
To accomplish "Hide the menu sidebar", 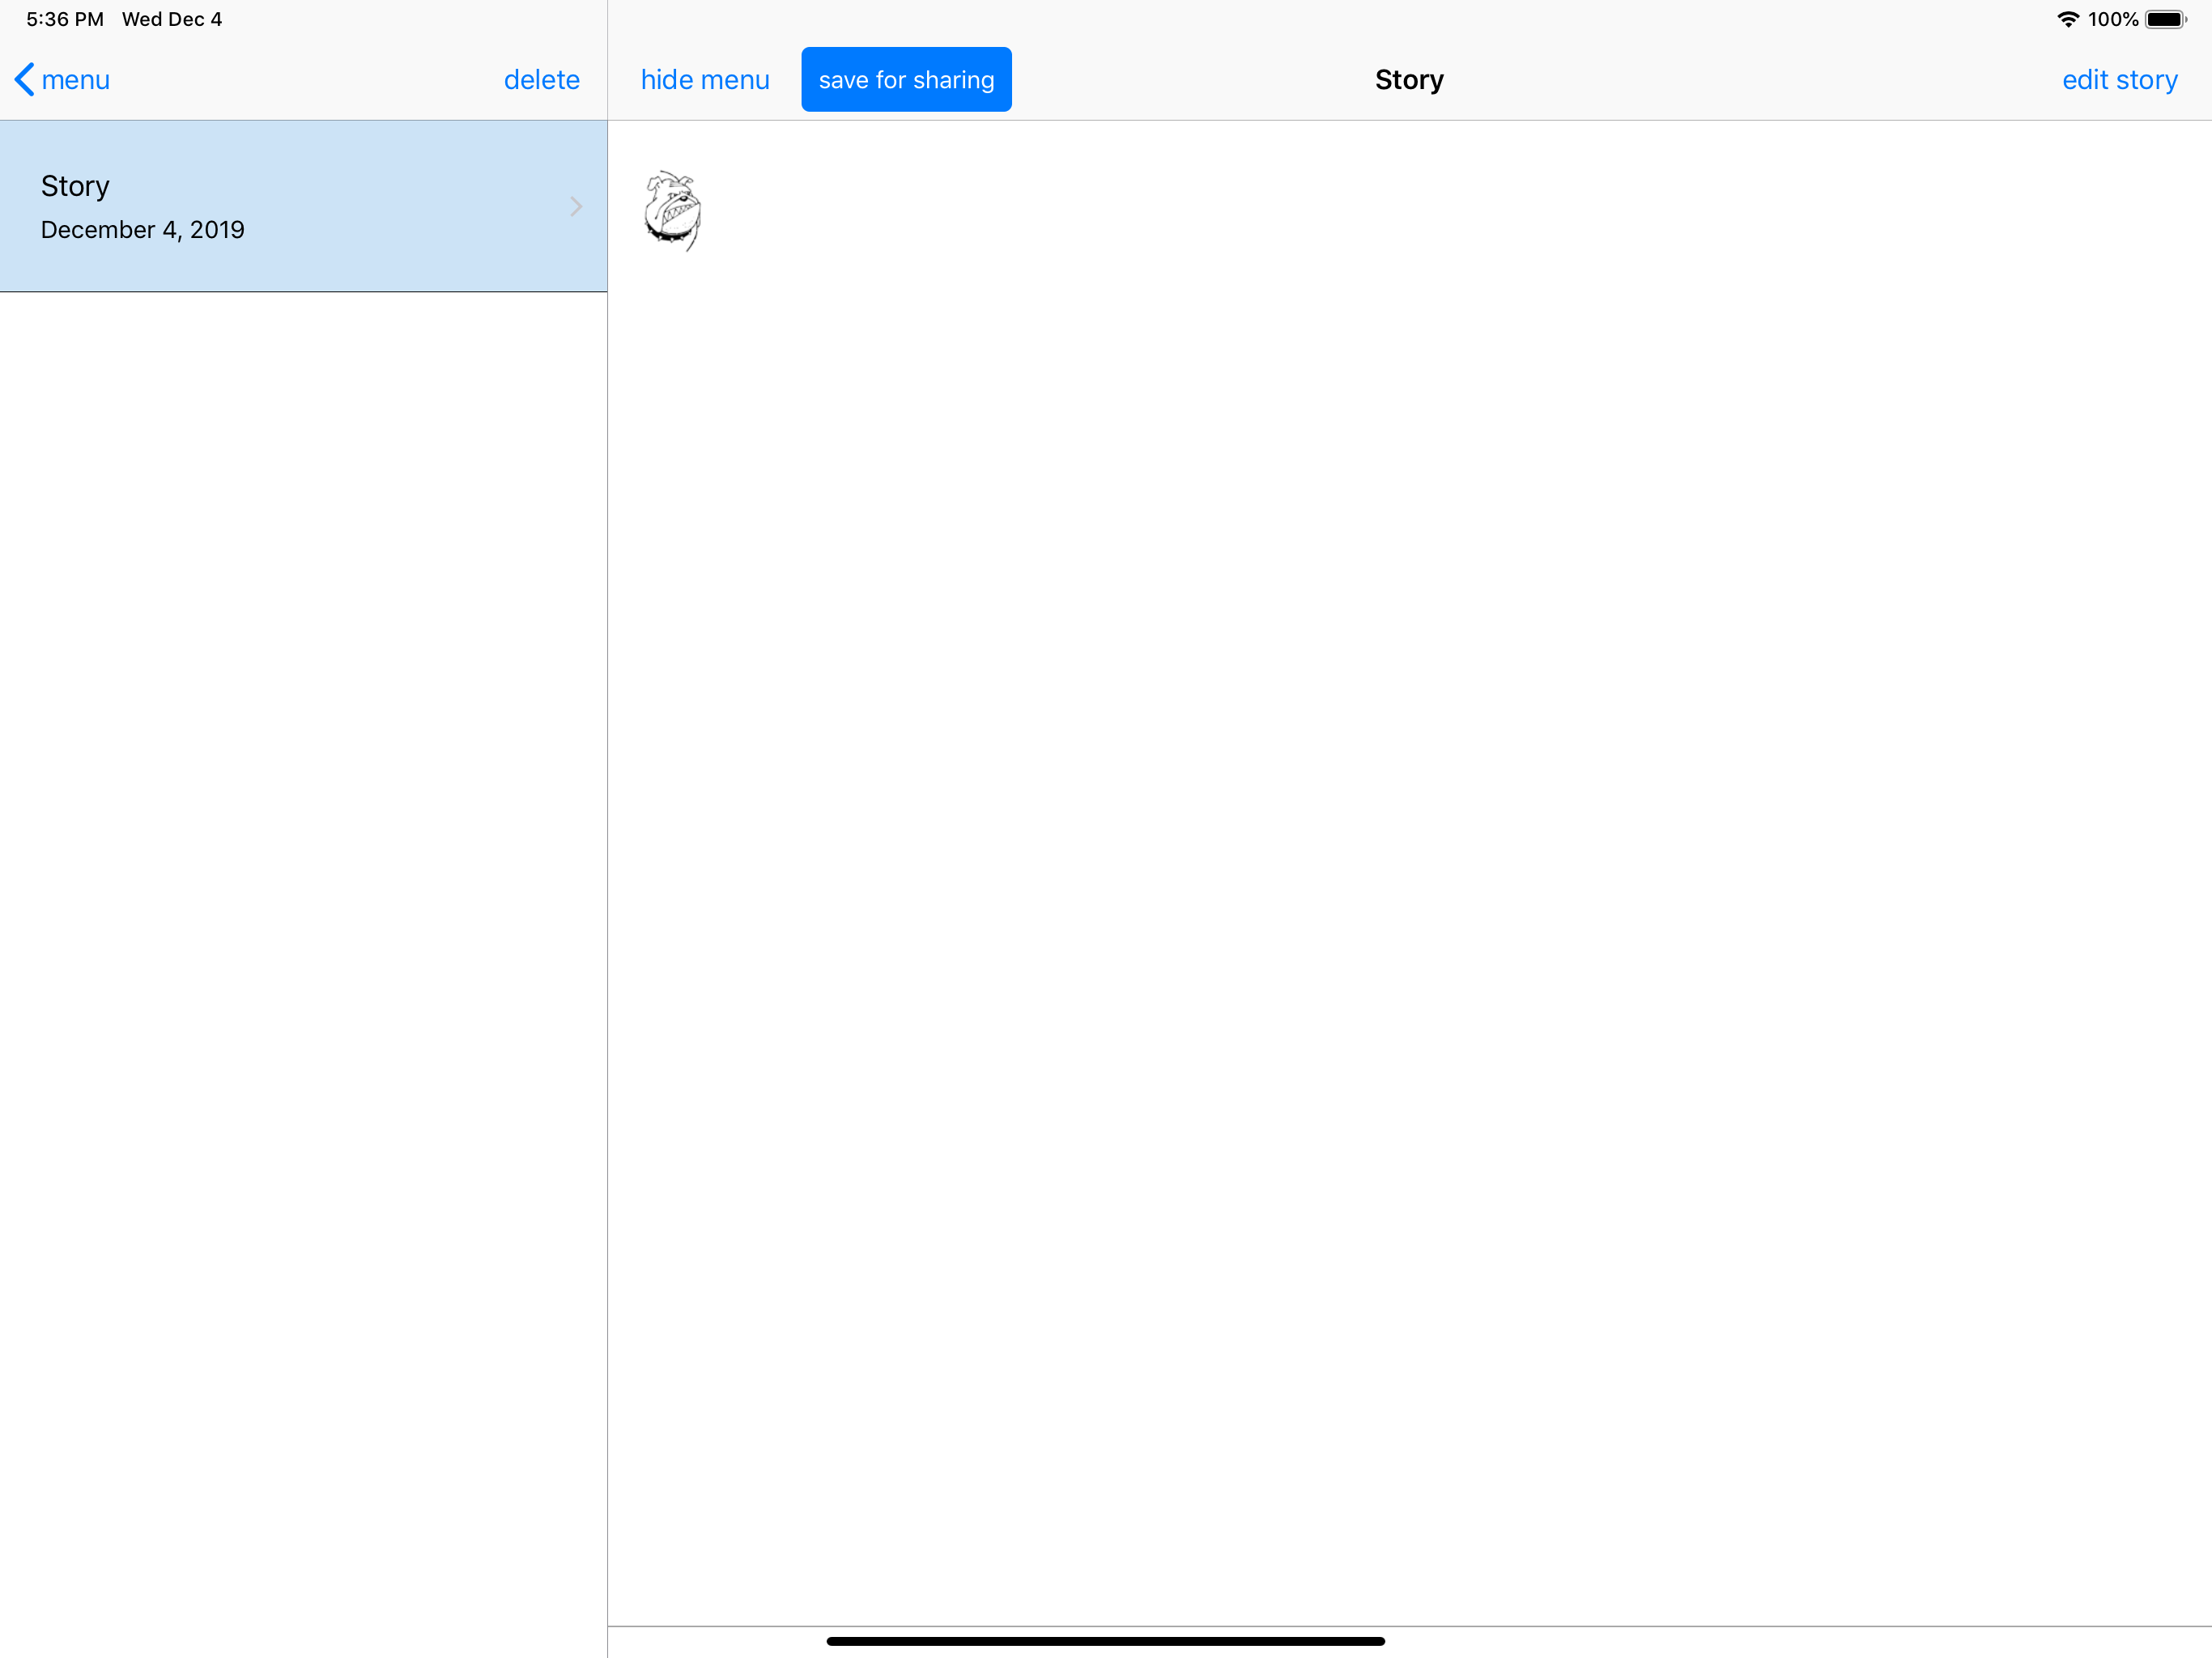I will 705,80.
